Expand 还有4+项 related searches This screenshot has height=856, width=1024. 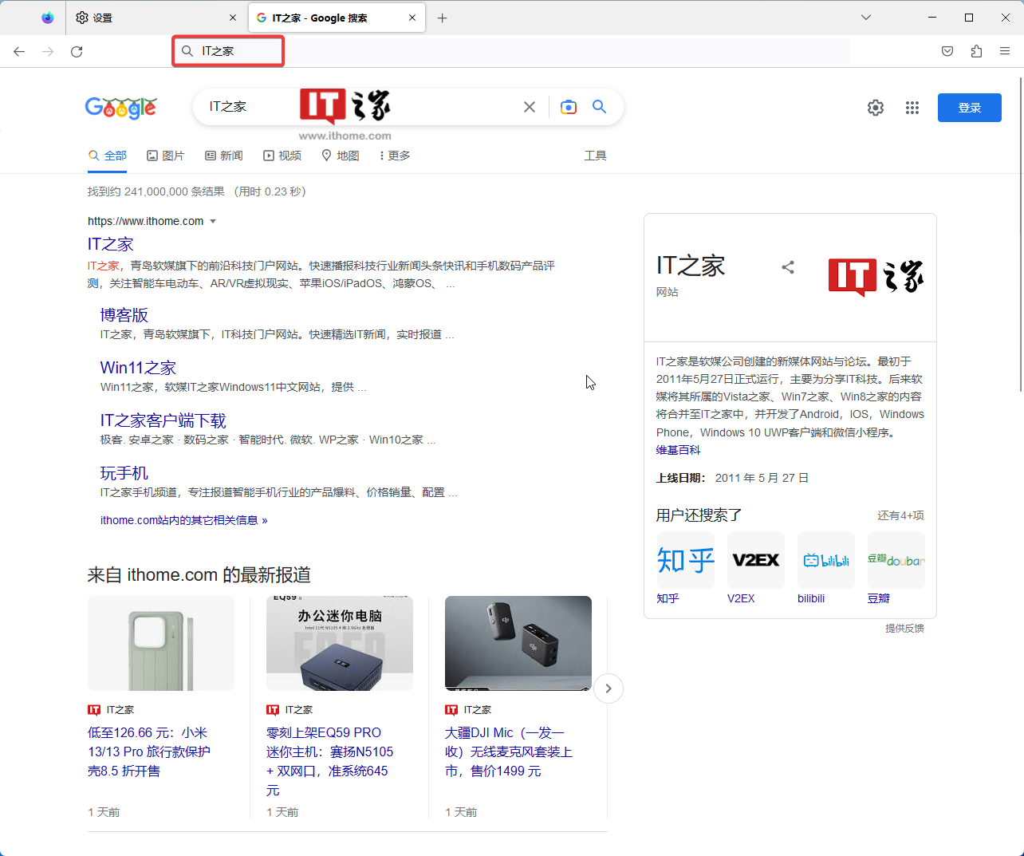[x=901, y=515]
